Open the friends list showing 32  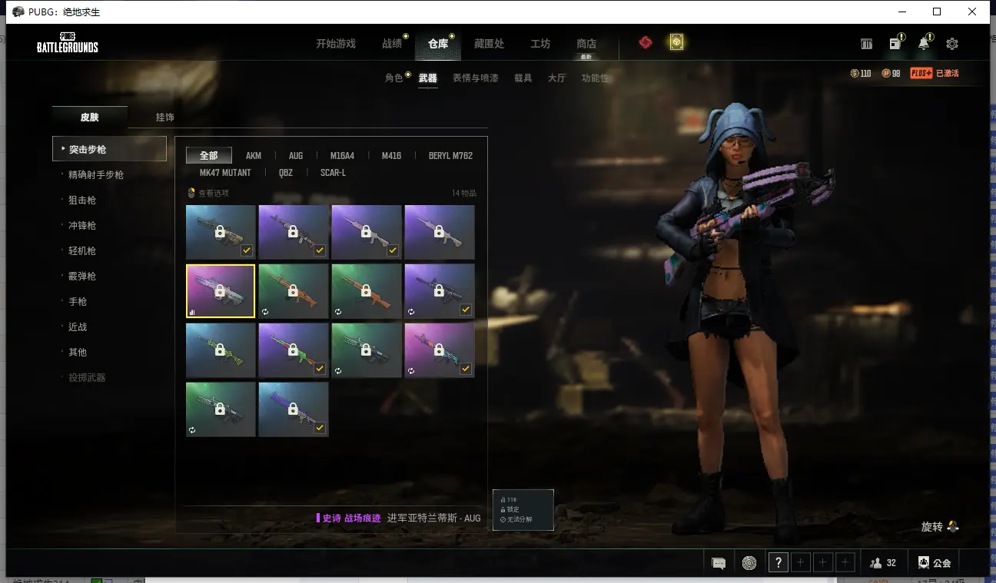click(x=883, y=563)
